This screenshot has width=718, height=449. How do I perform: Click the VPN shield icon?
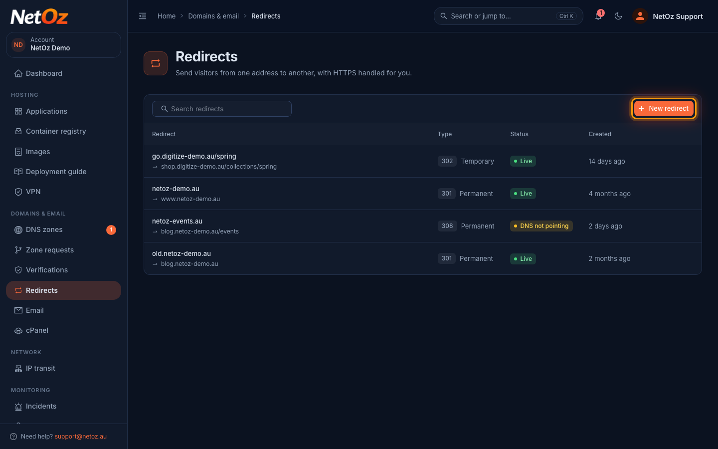(x=18, y=192)
